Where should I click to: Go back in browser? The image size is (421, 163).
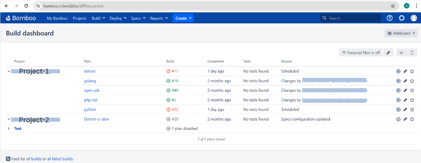coord(6,5)
